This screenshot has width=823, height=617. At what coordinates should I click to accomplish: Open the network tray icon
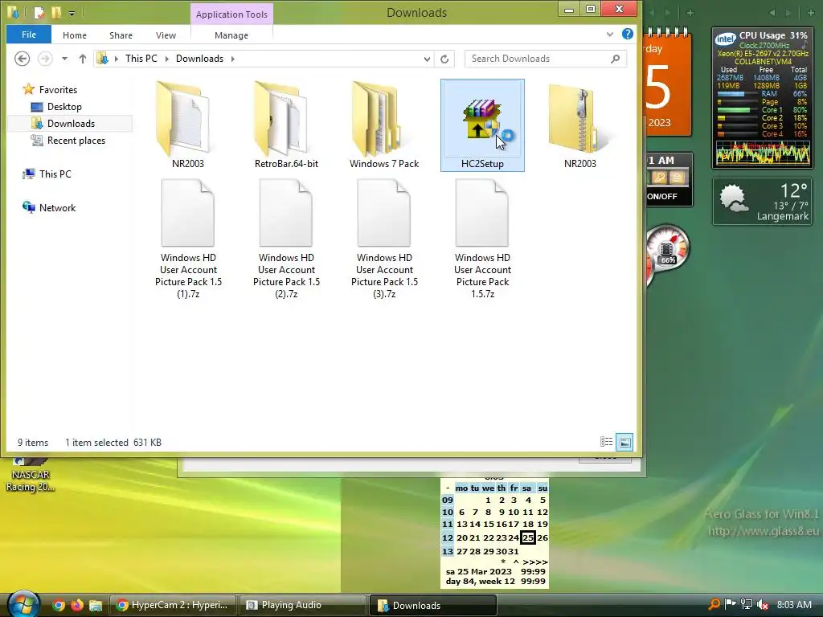point(747,604)
